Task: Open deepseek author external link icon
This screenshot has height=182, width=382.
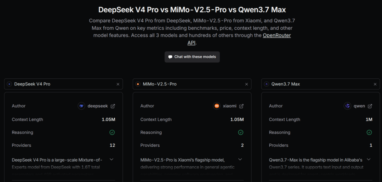Action: coord(113,106)
